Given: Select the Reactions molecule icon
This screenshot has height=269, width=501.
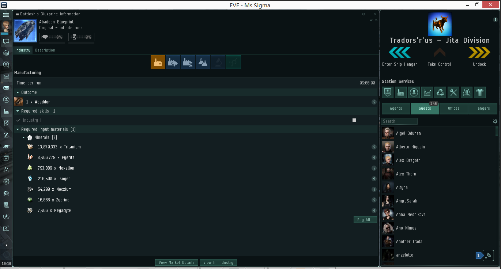Looking at the screenshot, I should click(x=233, y=62).
